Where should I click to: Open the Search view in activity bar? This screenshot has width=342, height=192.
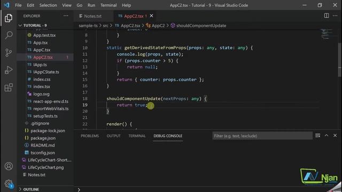coord(9,35)
